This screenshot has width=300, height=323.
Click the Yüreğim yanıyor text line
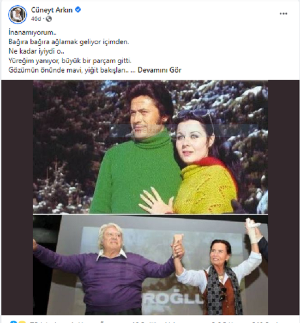70,61
